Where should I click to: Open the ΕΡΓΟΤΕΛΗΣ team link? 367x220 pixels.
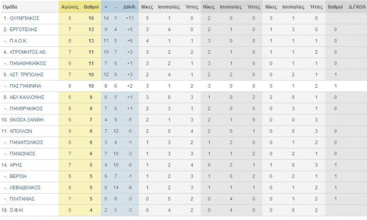(23, 29)
